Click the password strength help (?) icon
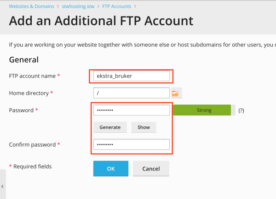This screenshot has width=276, height=199. coord(241,110)
